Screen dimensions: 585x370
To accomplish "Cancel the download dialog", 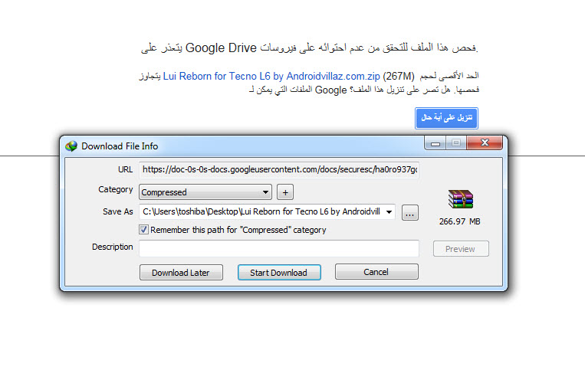I will coord(376,272).
